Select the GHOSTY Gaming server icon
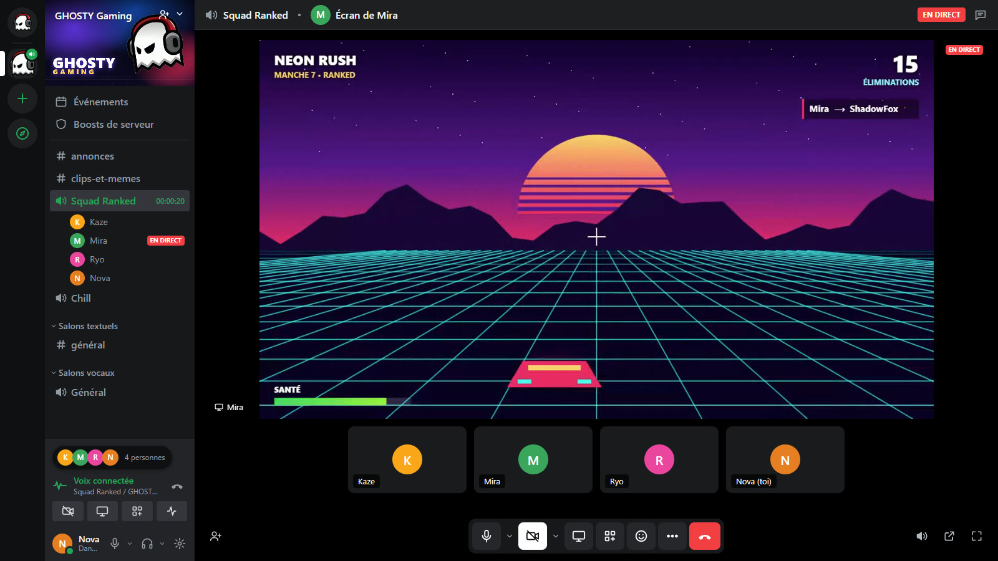The image size is (998, 561). pyautogui.click(x=22, y=63)
